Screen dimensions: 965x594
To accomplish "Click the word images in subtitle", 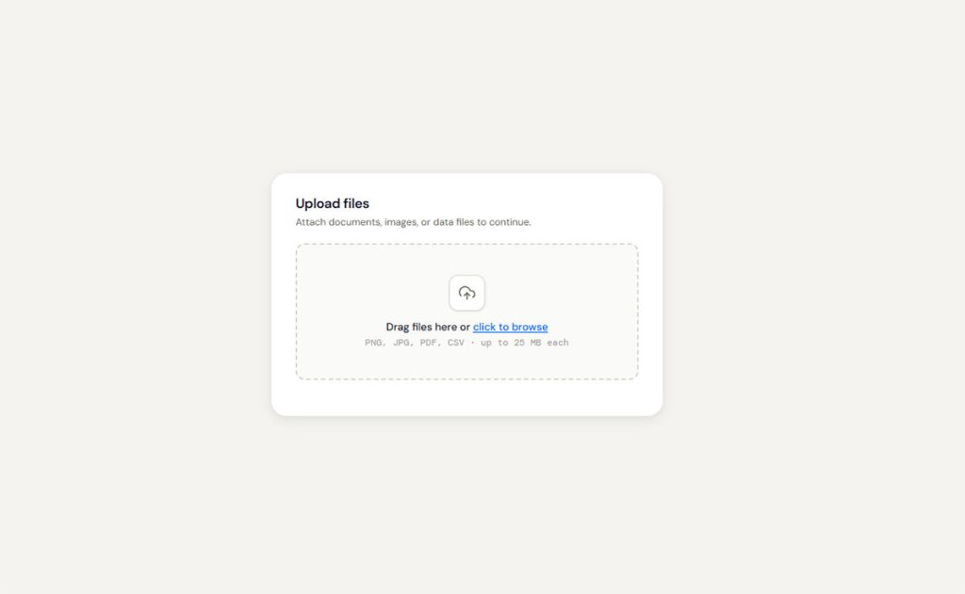I will (x=401, y=222).
